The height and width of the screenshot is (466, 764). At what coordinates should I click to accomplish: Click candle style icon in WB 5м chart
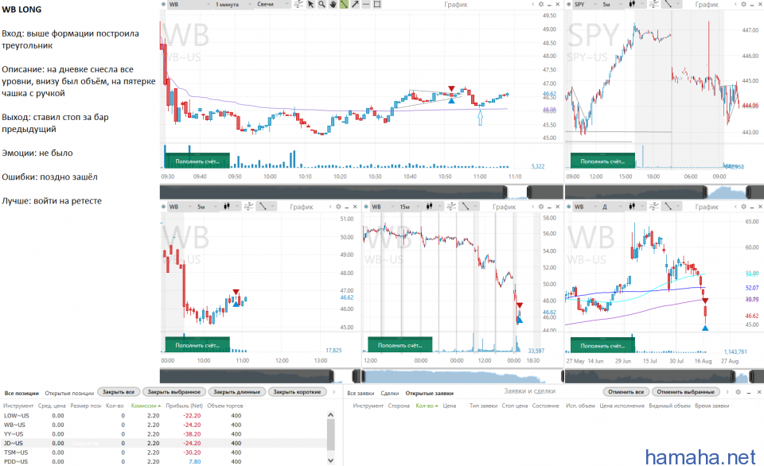point(227,207)
